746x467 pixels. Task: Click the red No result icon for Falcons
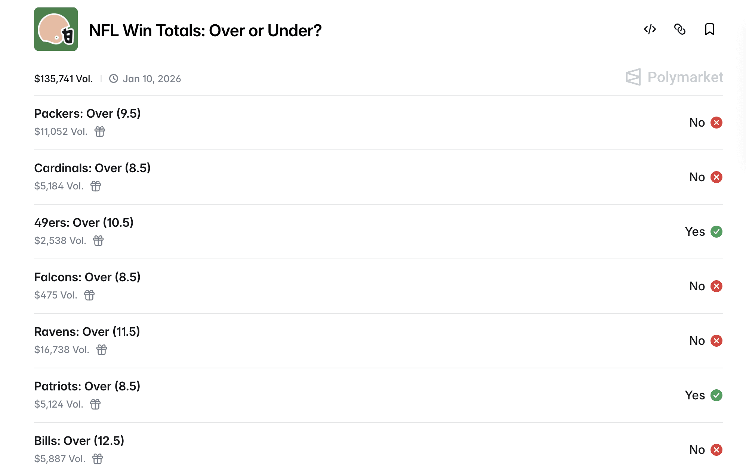coord(716,286)
